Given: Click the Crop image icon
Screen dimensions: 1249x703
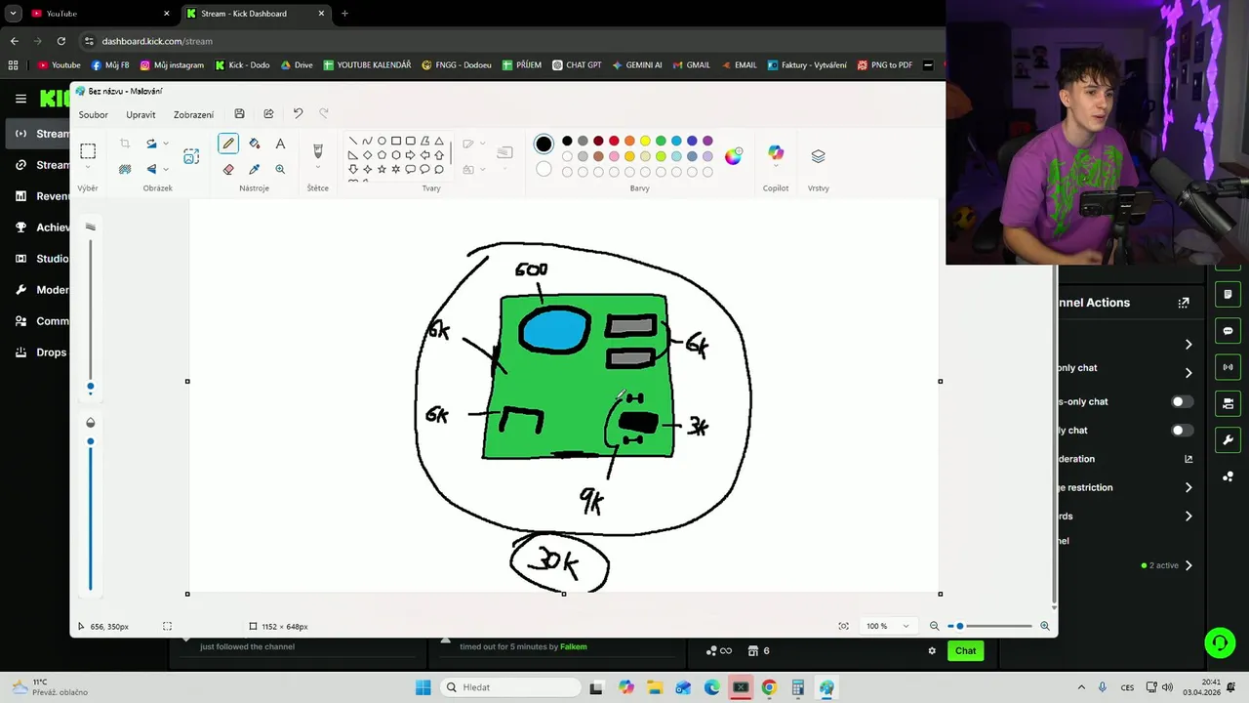Looking at the screenshot, I should click(125, 144).
